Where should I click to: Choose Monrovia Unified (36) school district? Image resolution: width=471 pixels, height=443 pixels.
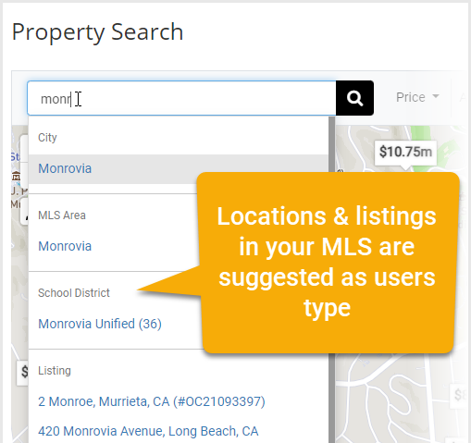point(100,324)
